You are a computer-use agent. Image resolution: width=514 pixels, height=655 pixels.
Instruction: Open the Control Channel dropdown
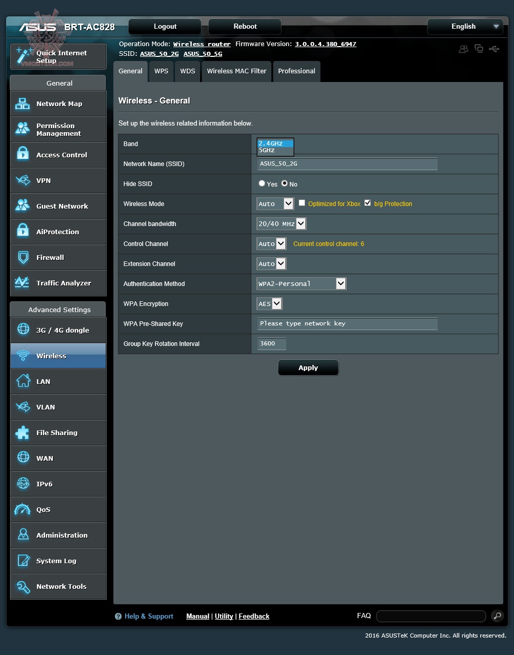tap(271, 243)
